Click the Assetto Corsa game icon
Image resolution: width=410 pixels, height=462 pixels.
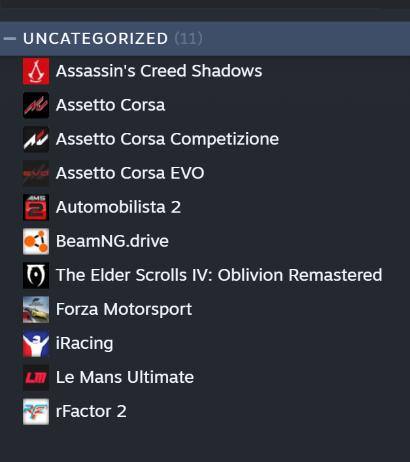(x=36, y=105)
